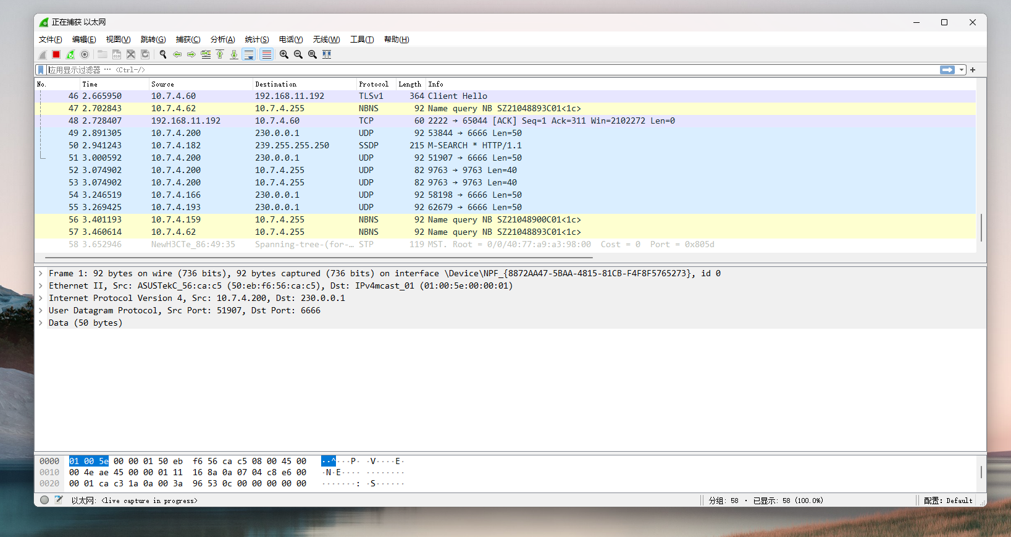
Task: Open the 分析(A) menu
Action: click(222, 40)
